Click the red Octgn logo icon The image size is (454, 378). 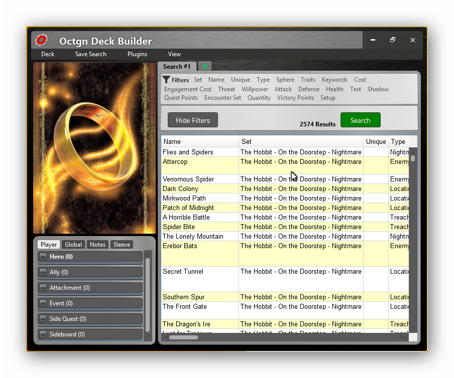(41, 40)
